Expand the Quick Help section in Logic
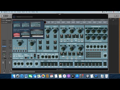Viewport: 120px width, 90px height. coord(4,19)
